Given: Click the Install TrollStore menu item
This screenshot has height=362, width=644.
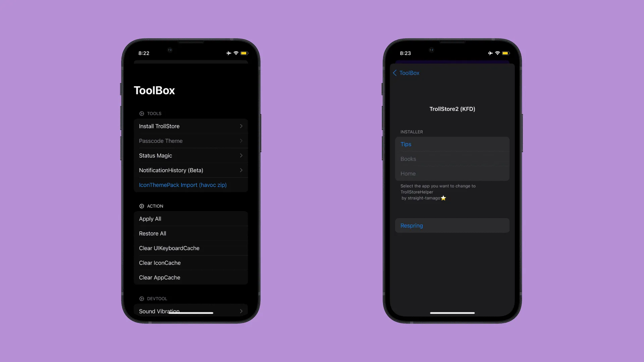Looking at the screenshot, I should coord(191,126).
